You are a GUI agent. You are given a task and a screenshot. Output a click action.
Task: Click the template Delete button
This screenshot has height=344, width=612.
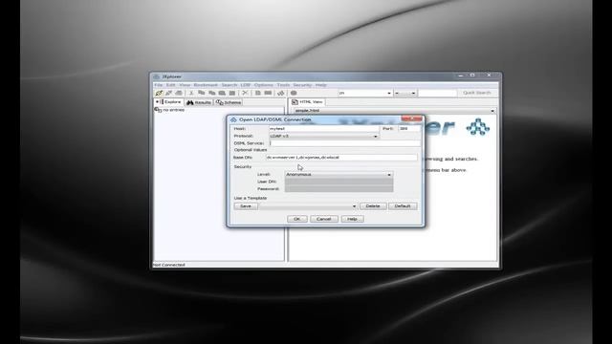coord(373,206)
